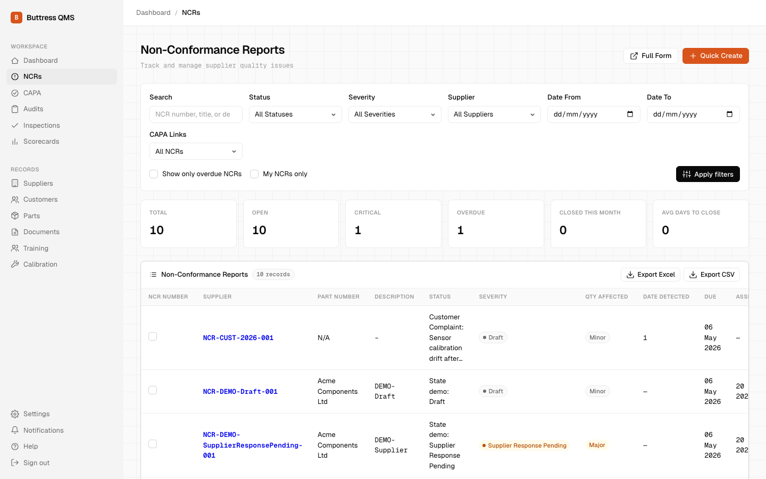The height and width of the screenshot is (479, 766).
Task: Open the NCR-CUST-2026-001 link
Action: coord(238,338)
